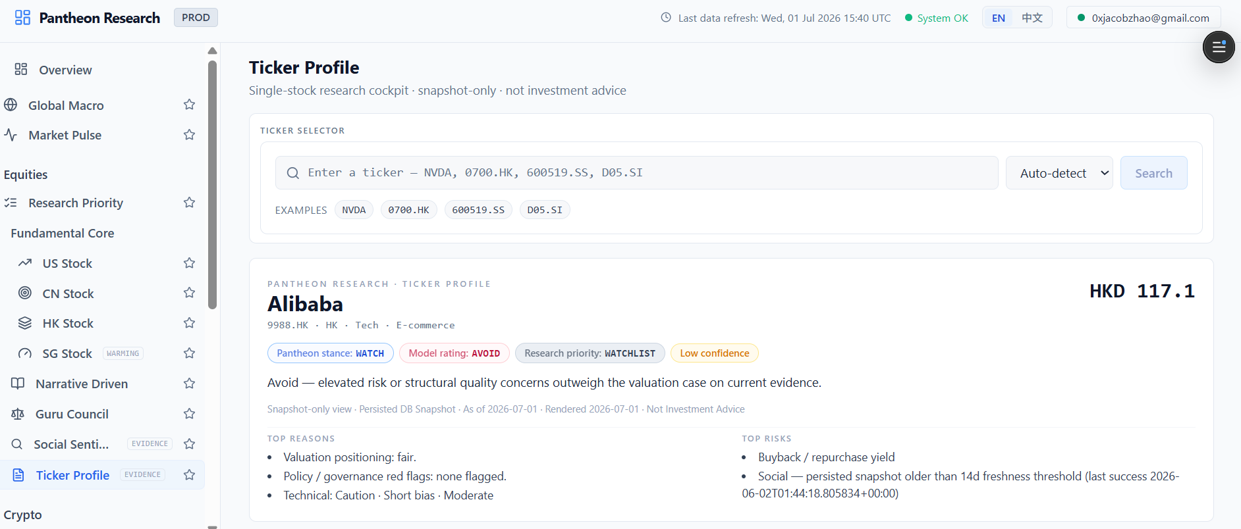Click the Alibaba company heading
Viewport: 1241px width, 529px height.
coord(305,304)
